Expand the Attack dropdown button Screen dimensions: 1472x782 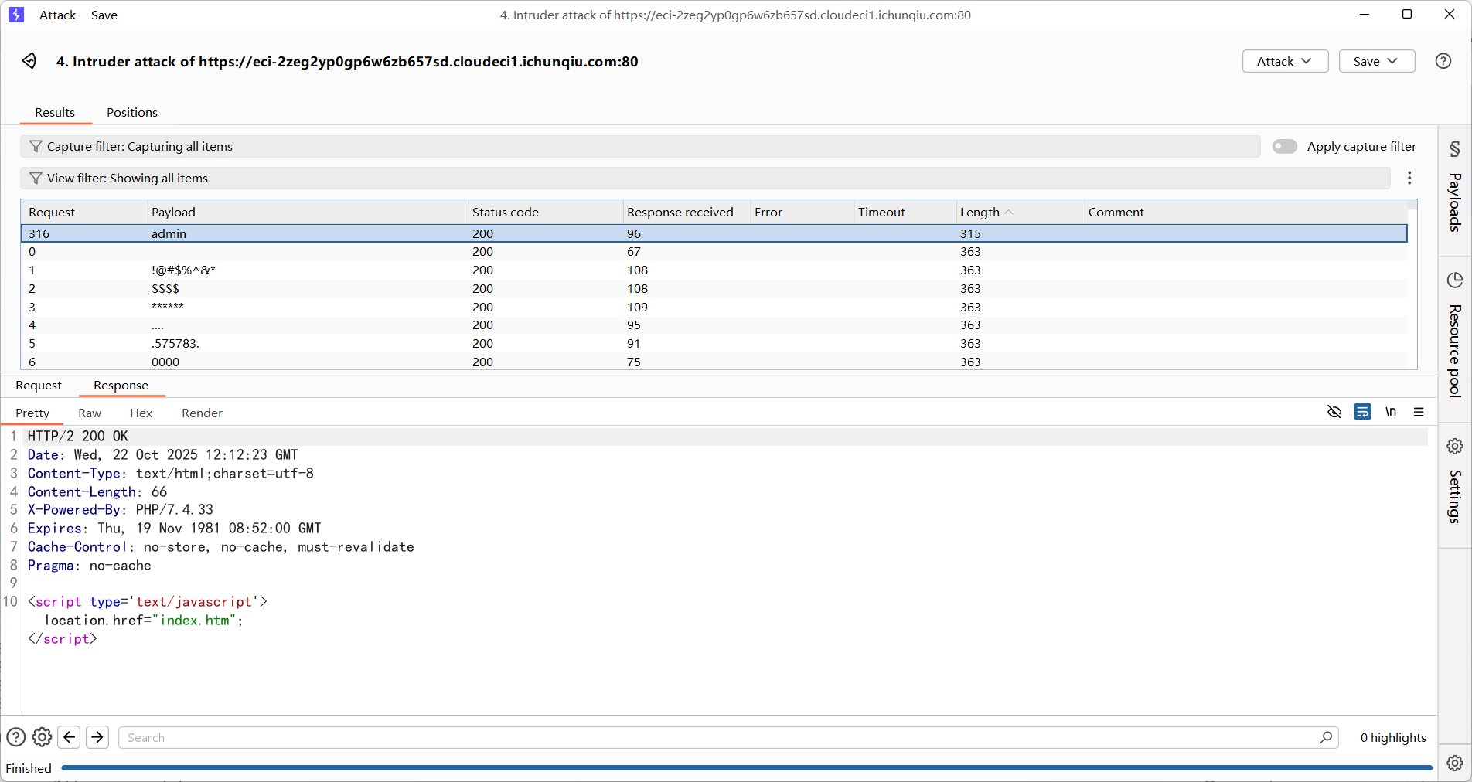click(x=1284, y=61)
